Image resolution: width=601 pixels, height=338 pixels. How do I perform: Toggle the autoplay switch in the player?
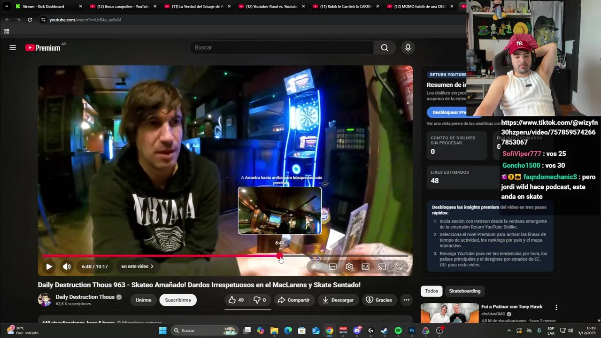coord(316,267)
